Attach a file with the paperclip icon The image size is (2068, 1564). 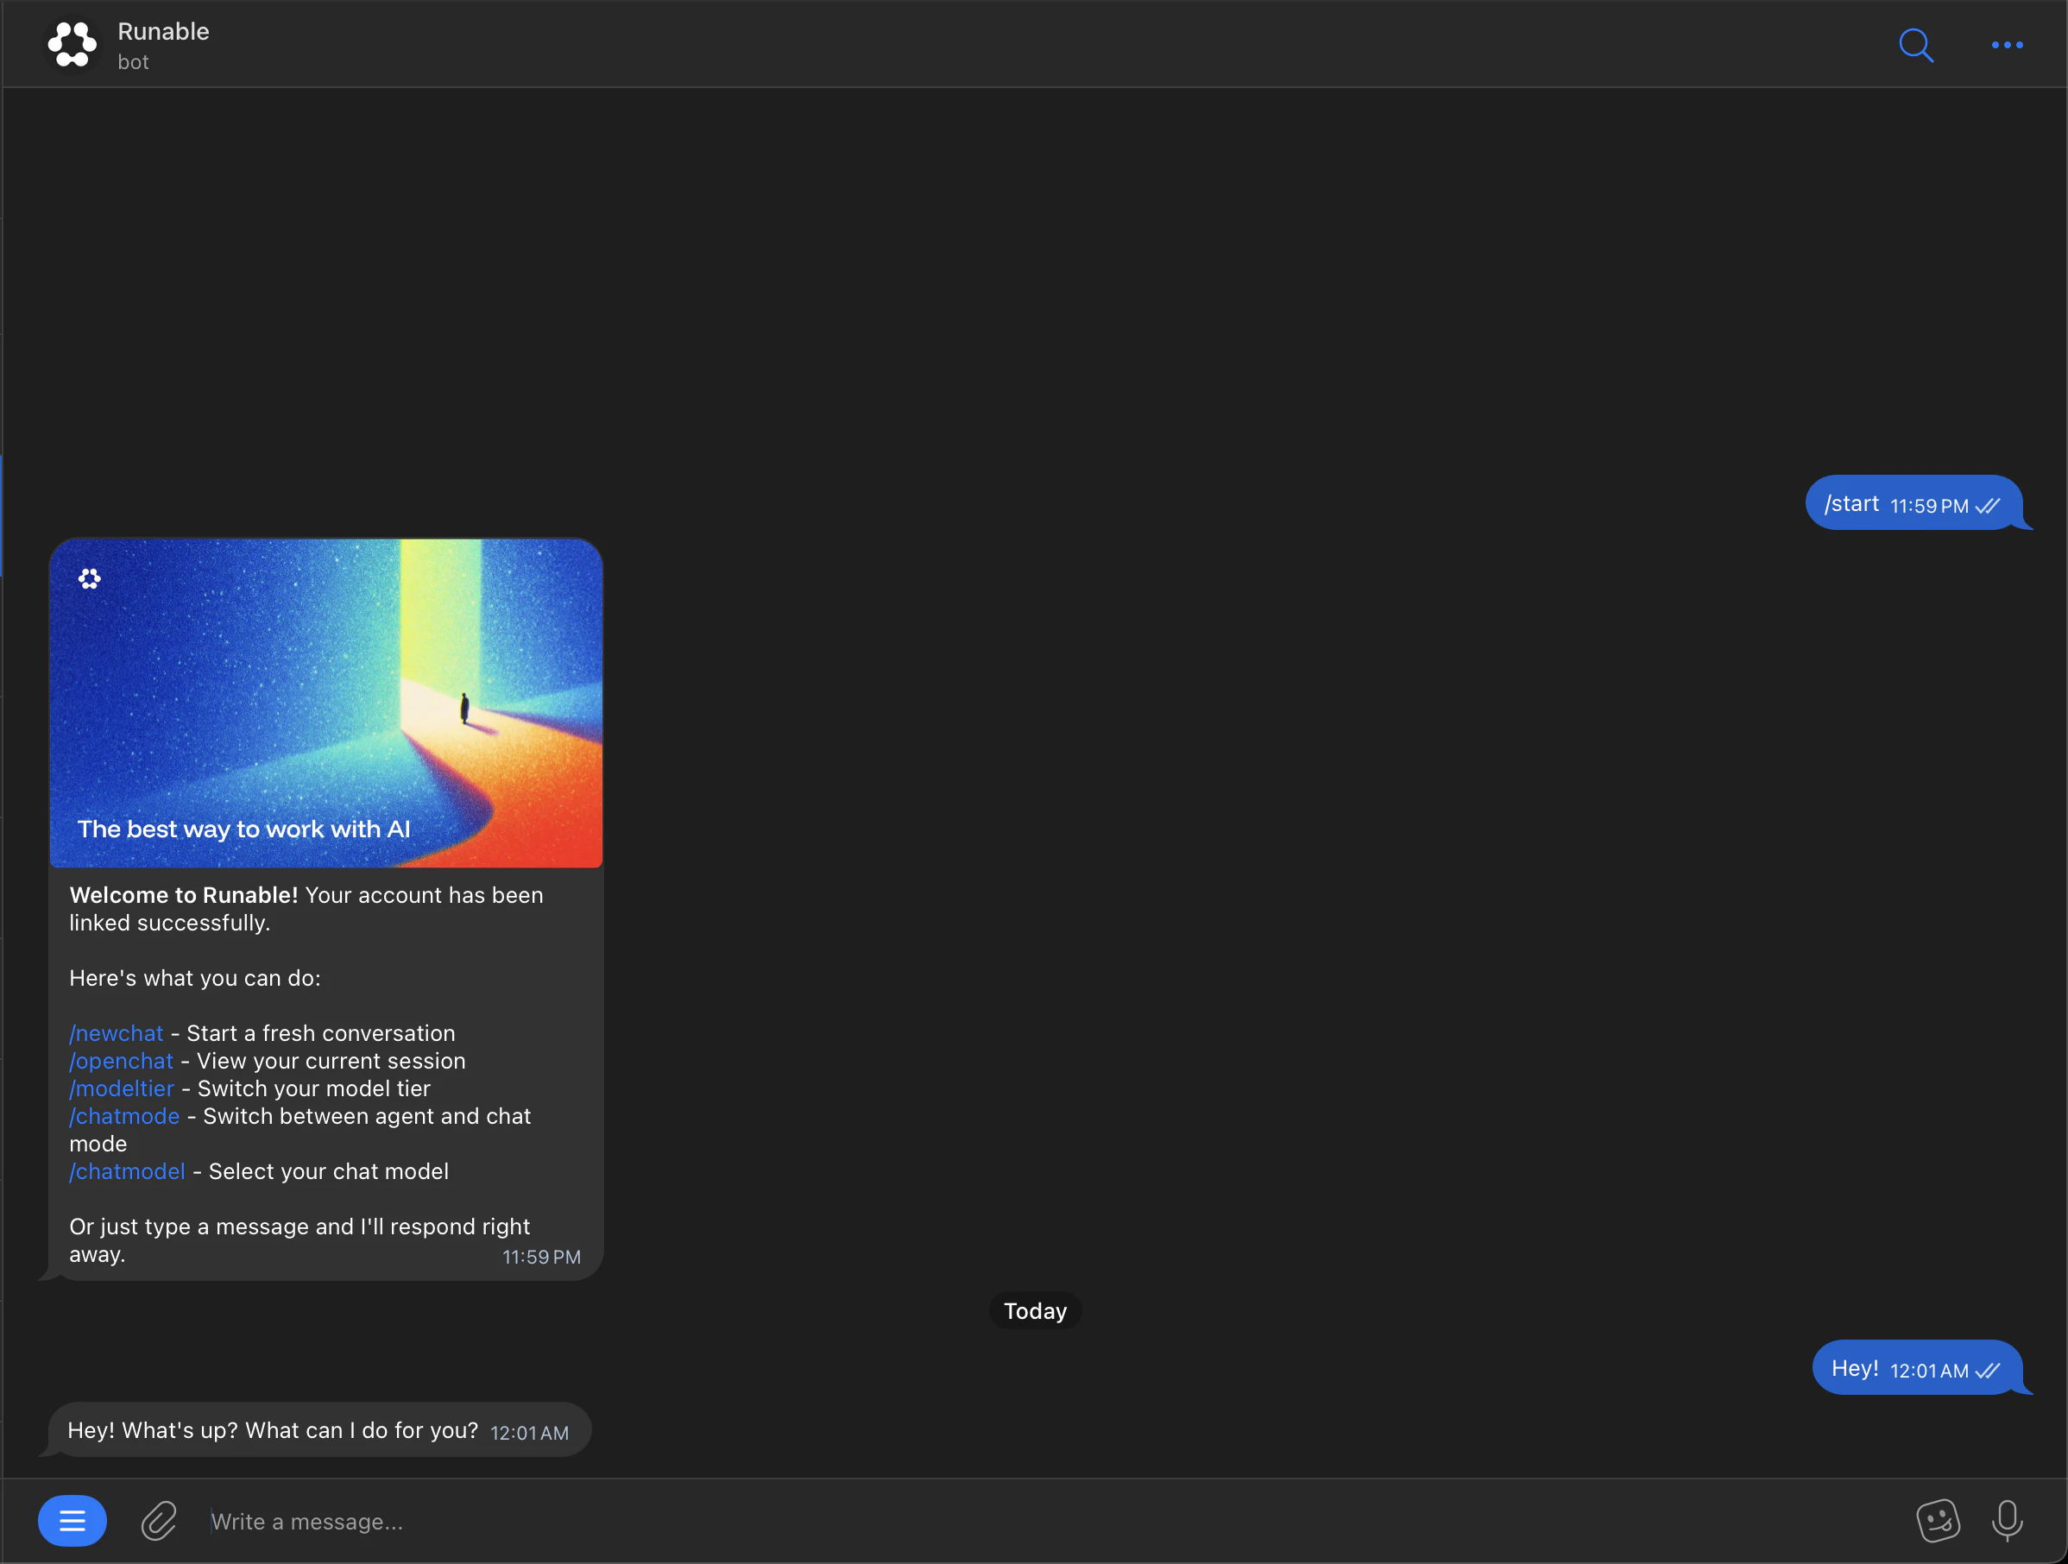(x=159, y=1521)
